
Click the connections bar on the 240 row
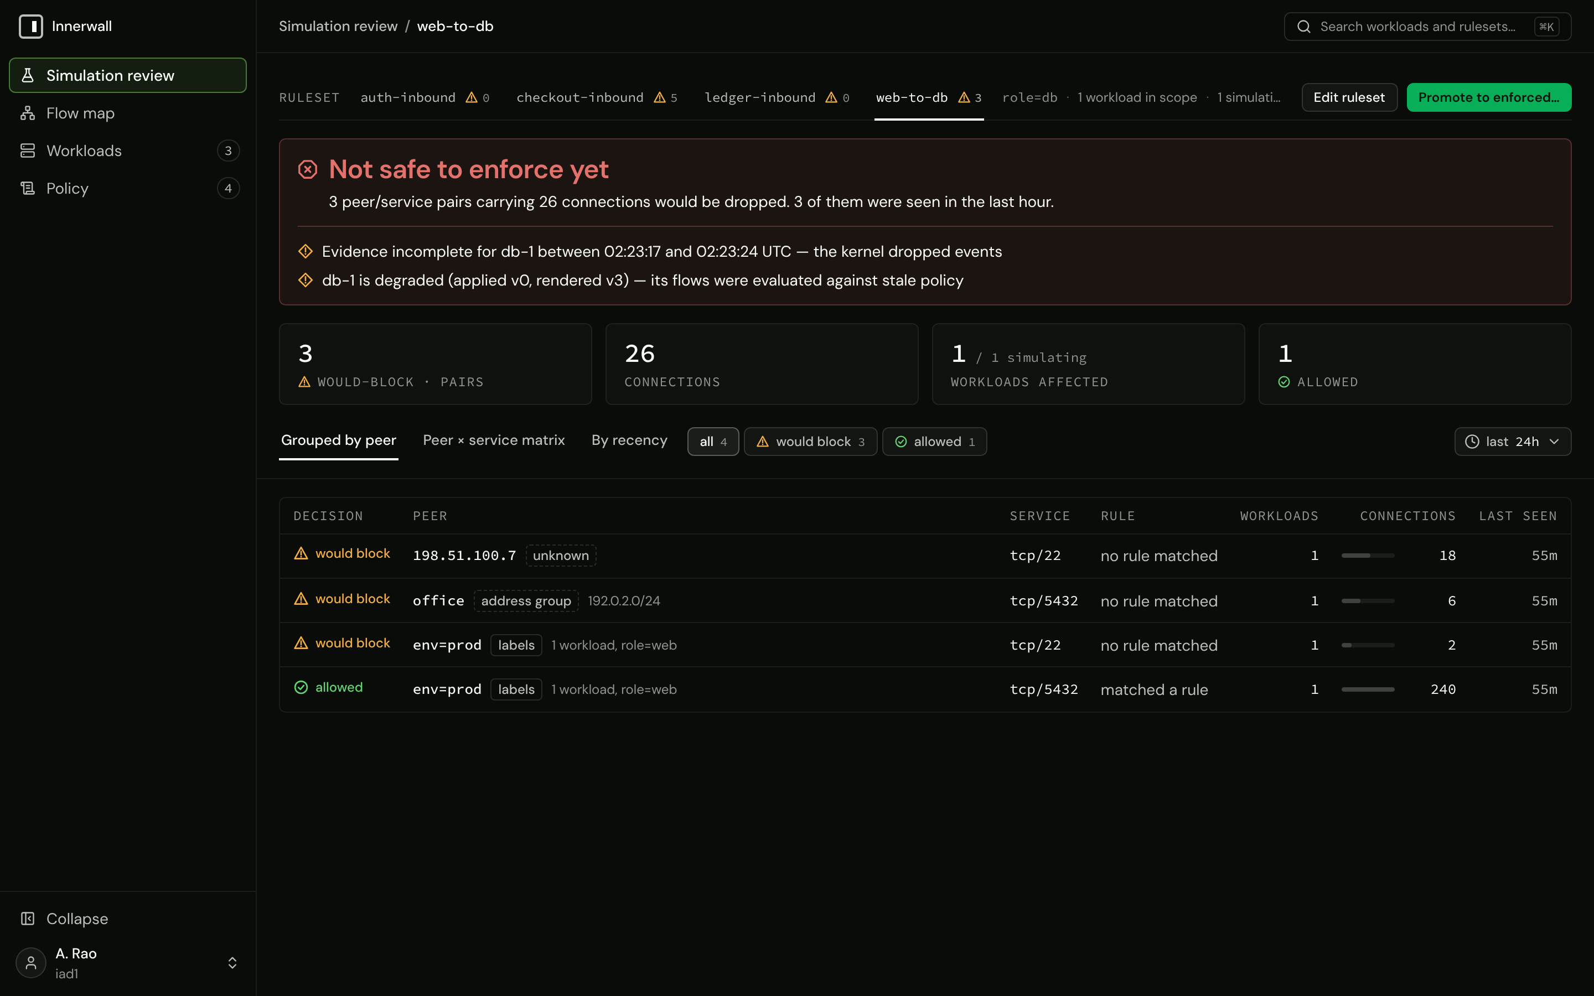(1368, 689)
